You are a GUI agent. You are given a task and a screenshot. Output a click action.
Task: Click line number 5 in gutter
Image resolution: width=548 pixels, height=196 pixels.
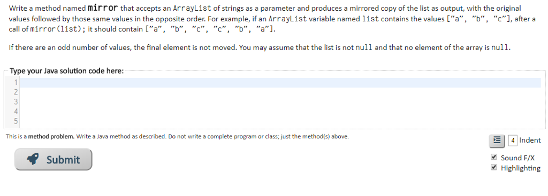(16, 122)
